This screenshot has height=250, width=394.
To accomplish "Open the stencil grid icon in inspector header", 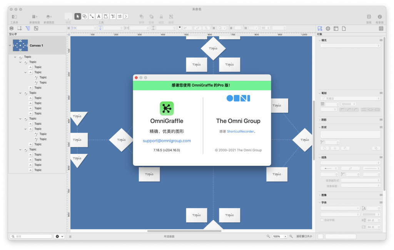I will [x=381, y=28].
